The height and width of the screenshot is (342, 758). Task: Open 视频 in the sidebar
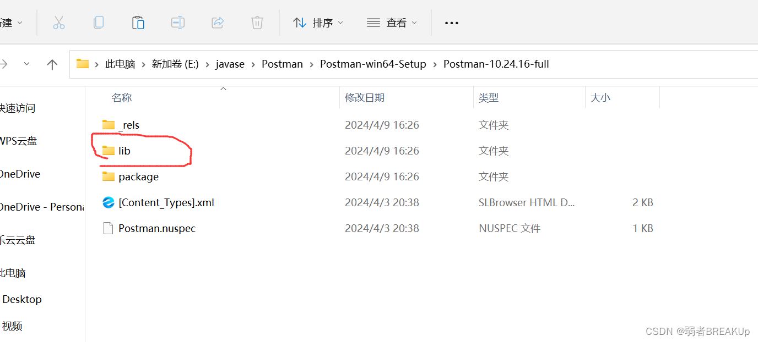pos(12,326)
